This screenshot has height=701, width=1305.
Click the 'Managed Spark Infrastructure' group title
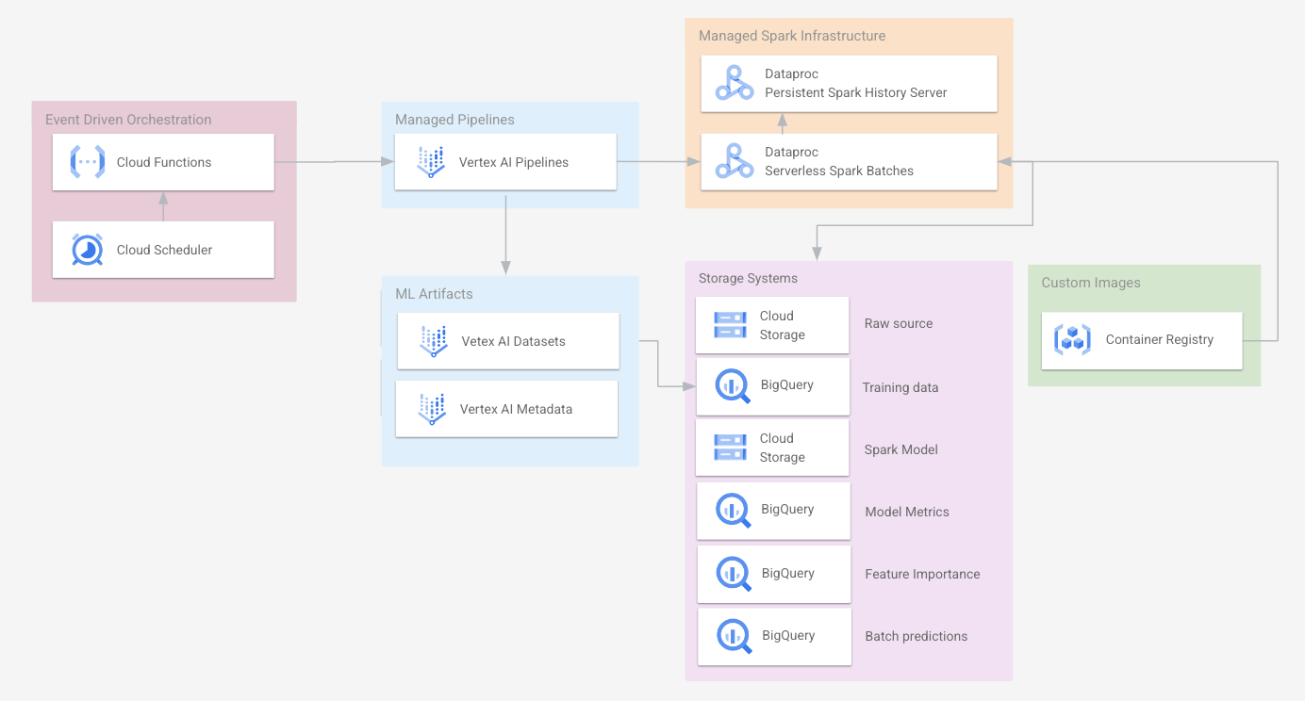pyautogui.click(x=792, y=36)
